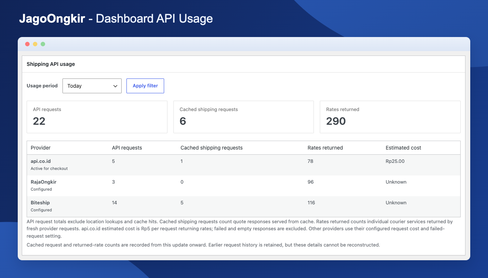The width and height of the screenshot is (488, 278).
Task: Click the Rp25.00 estimated cost cell
Action: (x=395, y=161)
